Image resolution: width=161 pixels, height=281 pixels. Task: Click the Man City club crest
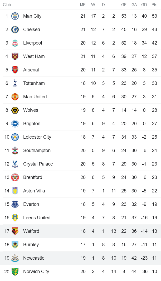[15, 16]
